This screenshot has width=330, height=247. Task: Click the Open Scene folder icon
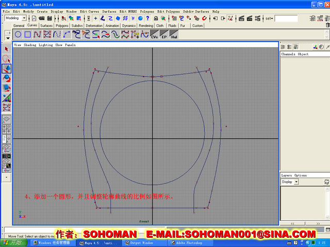(42, 19)
